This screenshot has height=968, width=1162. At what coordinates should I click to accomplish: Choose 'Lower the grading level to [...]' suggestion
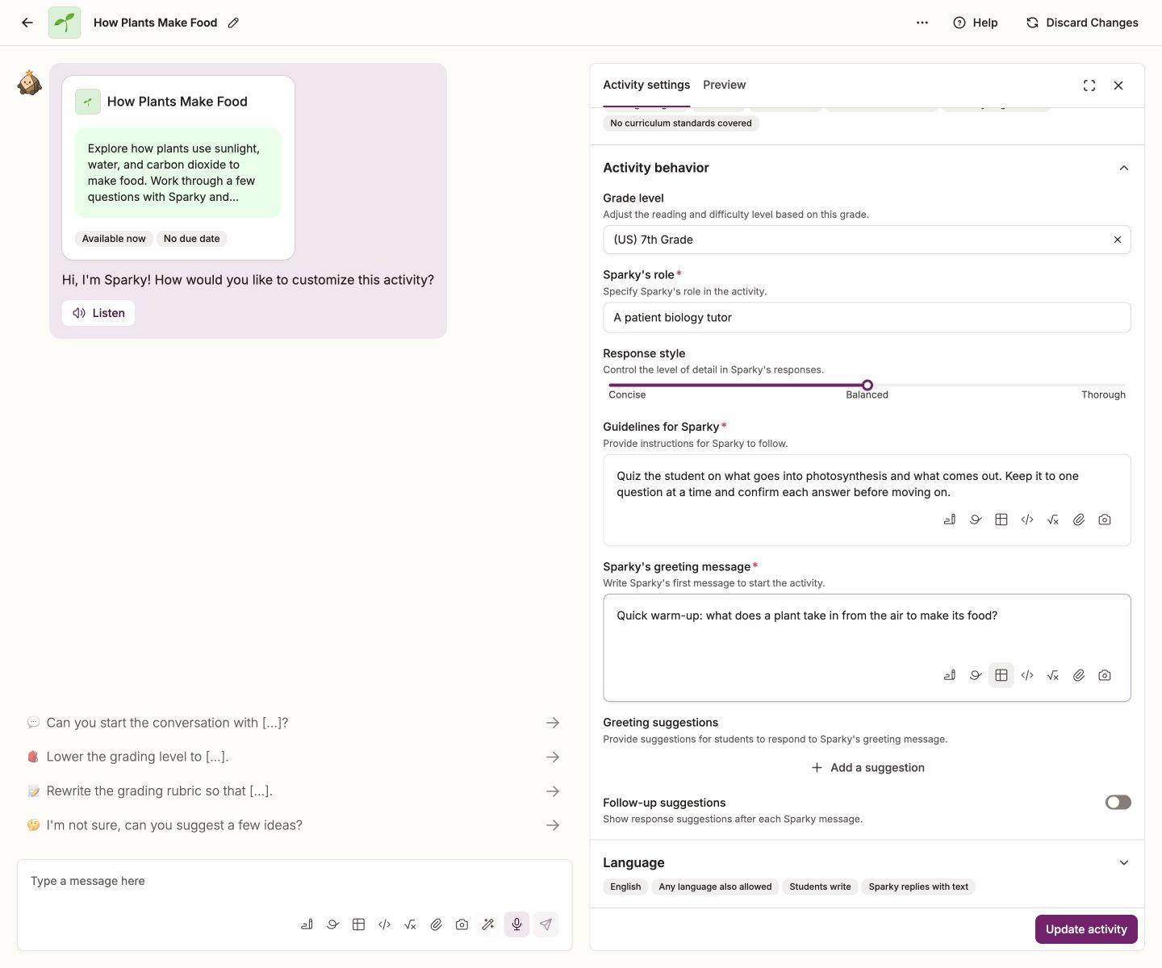point(294,757)
